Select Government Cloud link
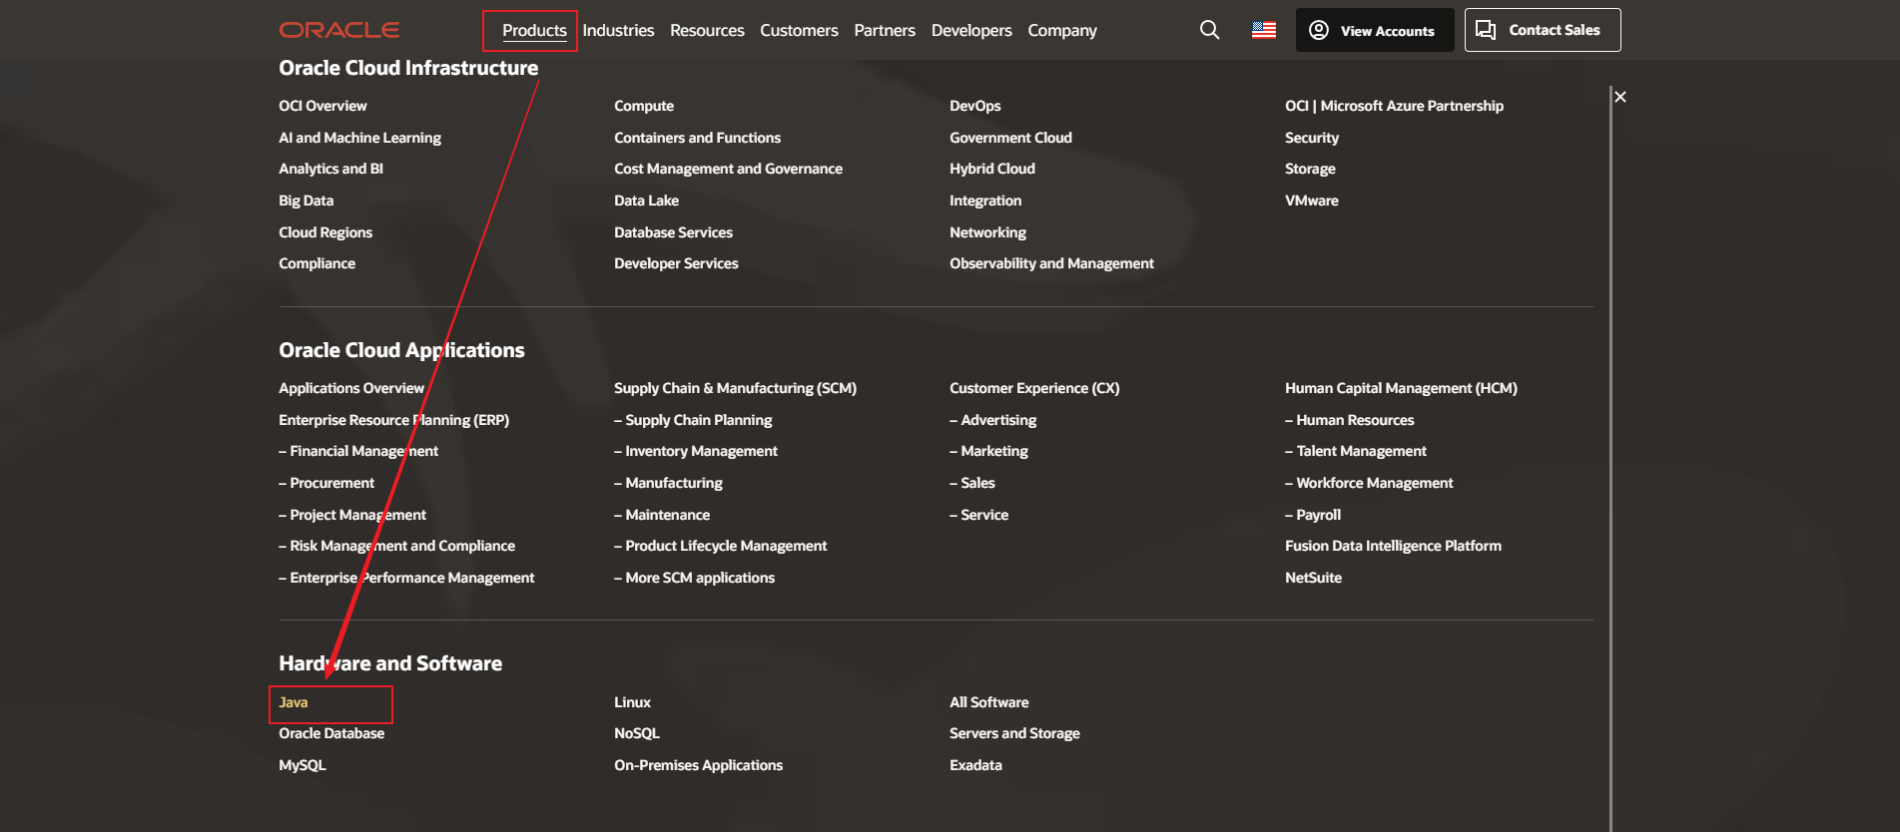The height and width of the screenshot is (832, 1900). pos(1010,138)
